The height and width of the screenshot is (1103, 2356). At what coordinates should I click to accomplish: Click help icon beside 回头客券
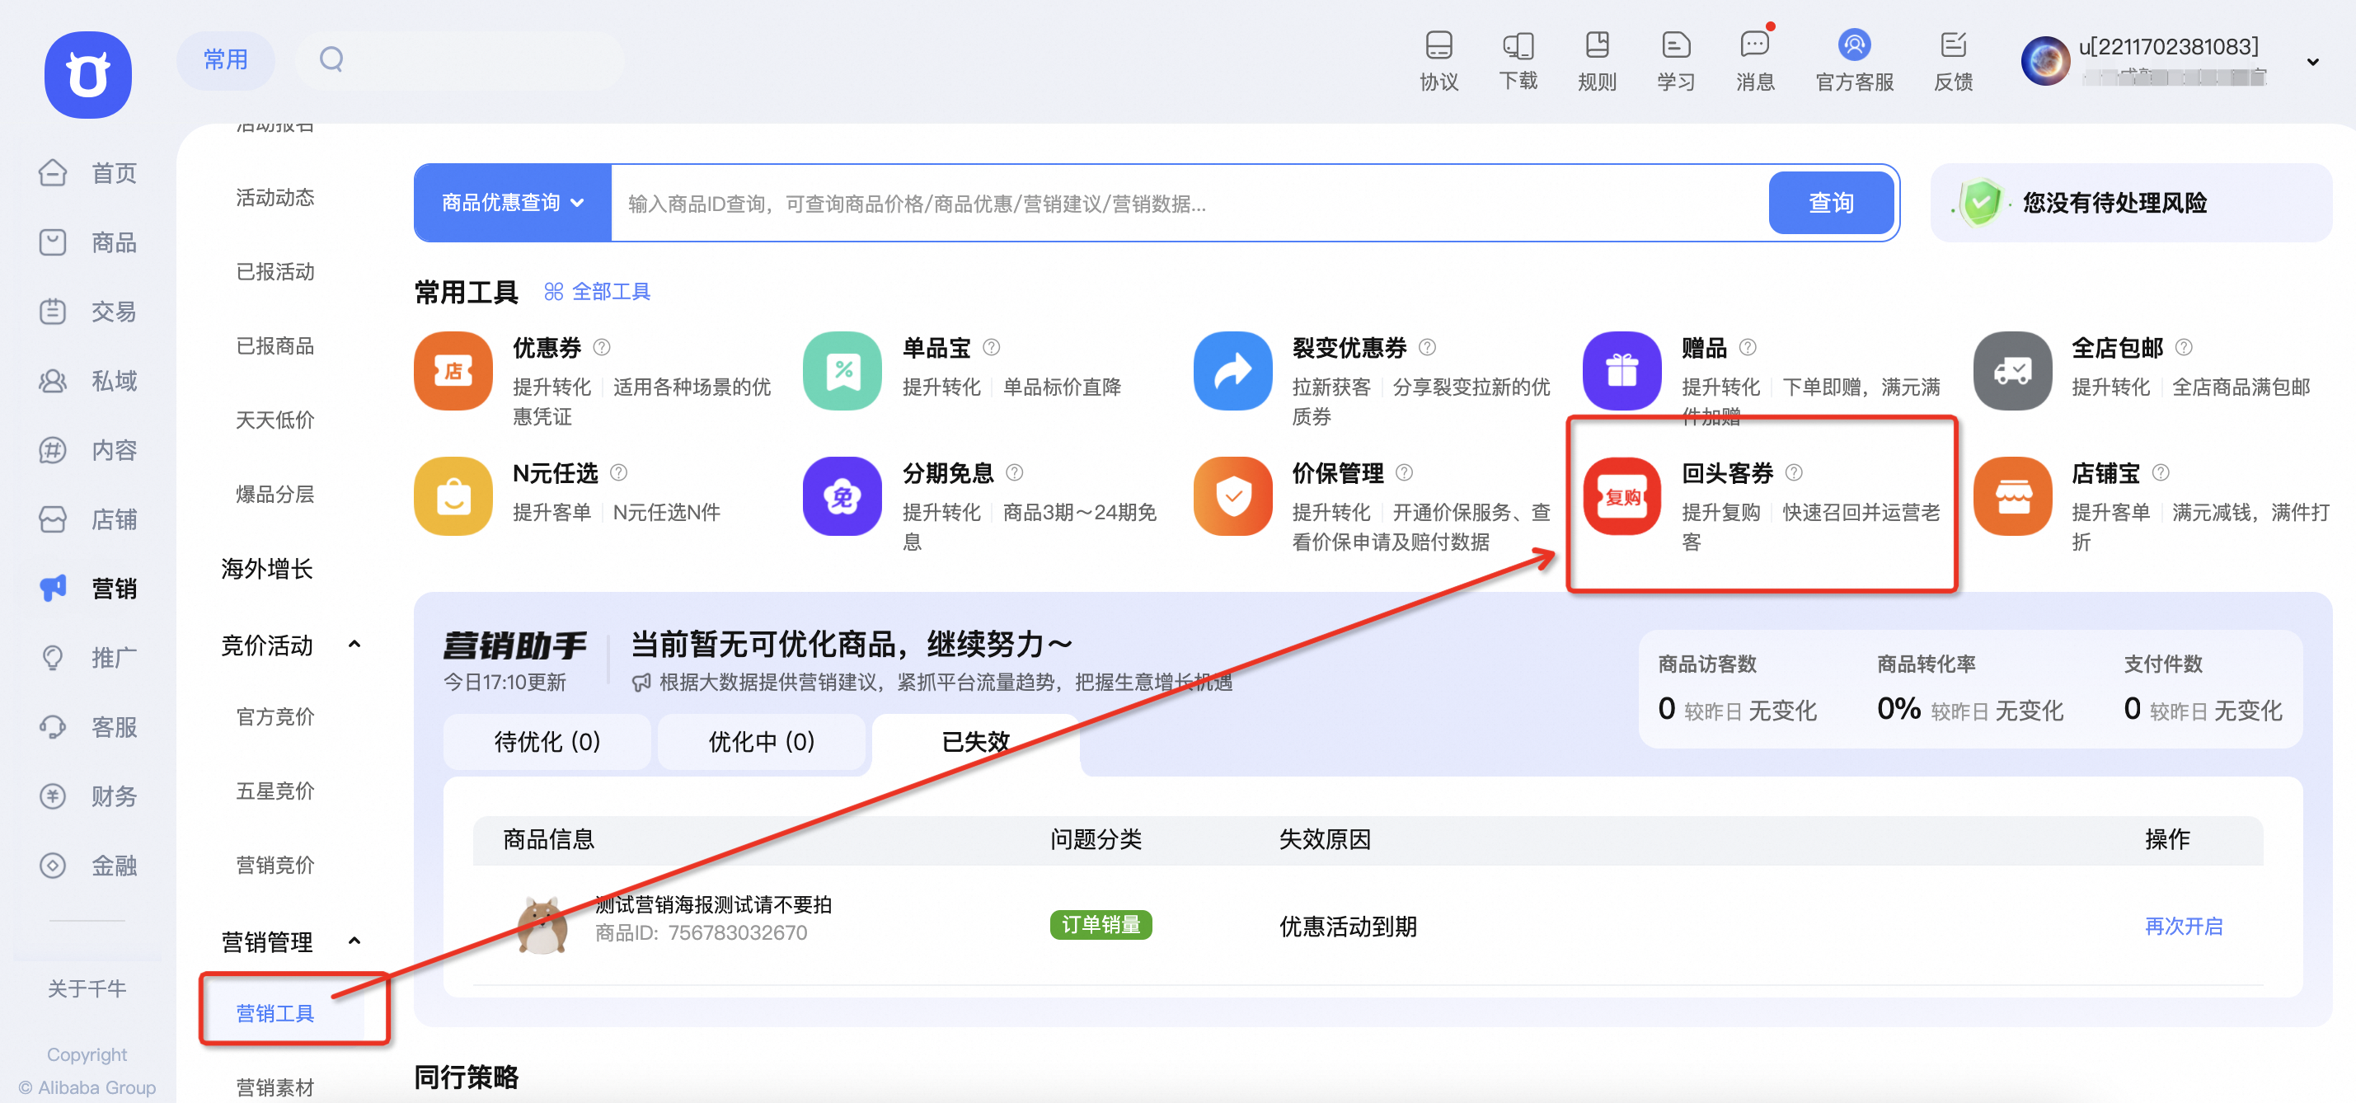click(1794, 473)
